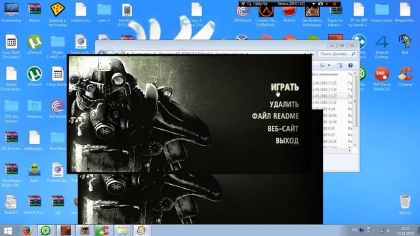The height and width of the screenshot is (236, 420).
Task: Launch the 4shared Desktop icon
Action: coord(382,47)
